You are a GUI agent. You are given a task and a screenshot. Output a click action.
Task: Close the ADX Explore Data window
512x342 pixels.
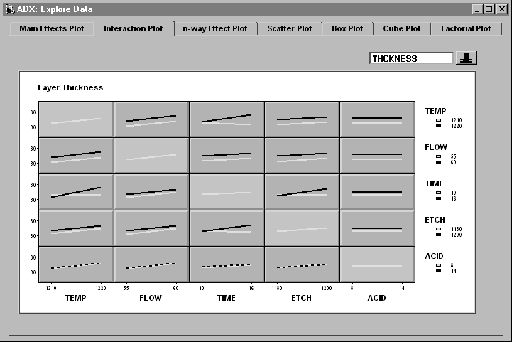501,9
